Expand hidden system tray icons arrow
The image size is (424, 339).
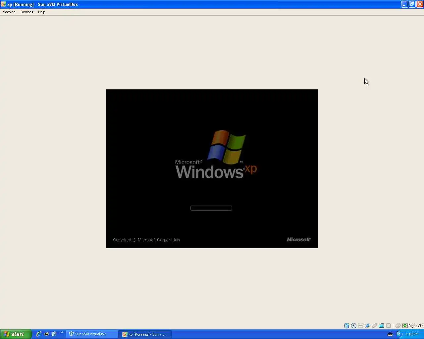pos(399,334)
